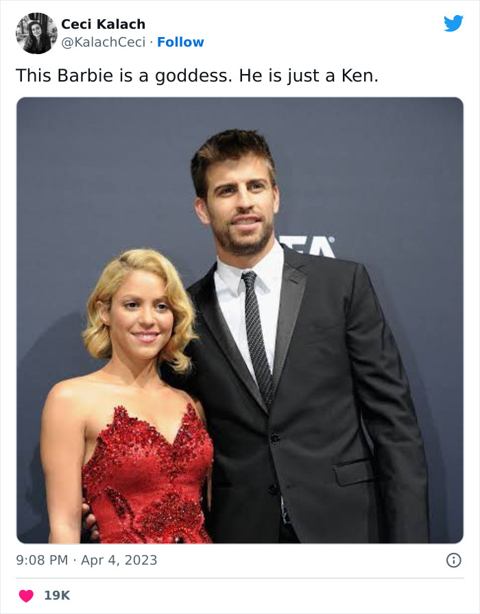Open the info icon on the timestamp row
The height and width of the screenshot is (614, 480).
[x=455, y=559]
